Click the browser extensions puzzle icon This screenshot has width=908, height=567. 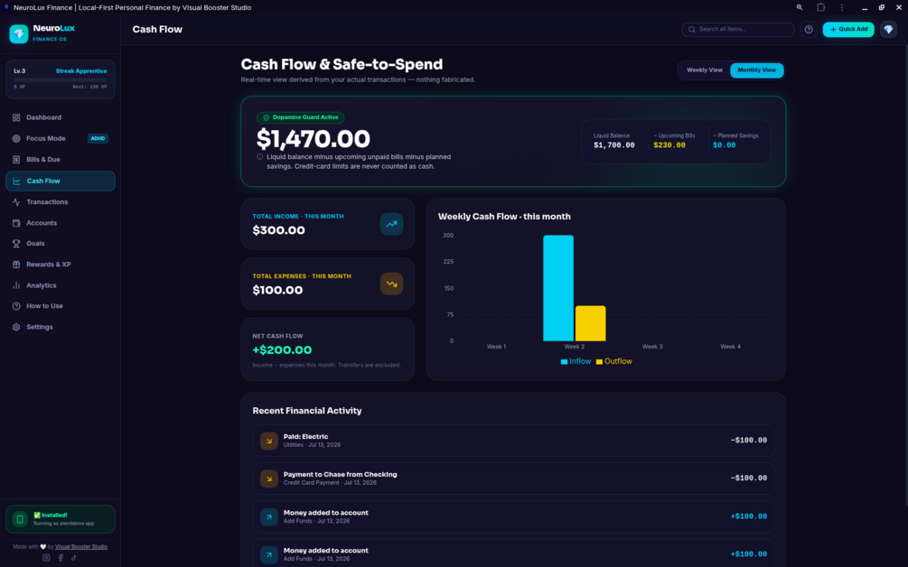coord(820,7)
